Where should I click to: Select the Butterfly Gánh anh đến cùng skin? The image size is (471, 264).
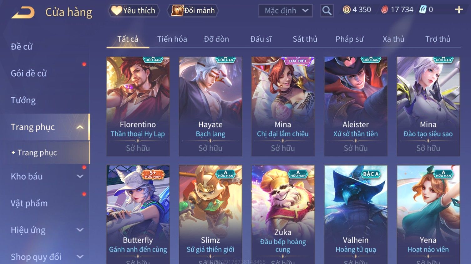[138, 215]
